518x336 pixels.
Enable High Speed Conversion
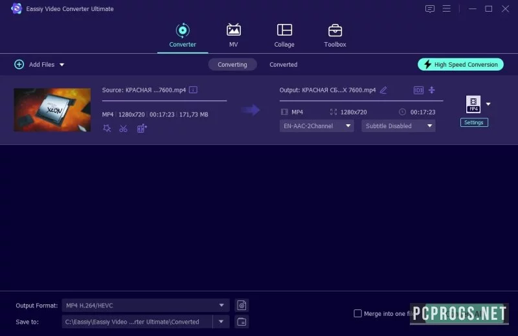tap(460, 65)
